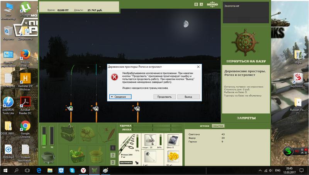
Task: Select the Корзина recycle bin icon
Action: pos(8,33)
